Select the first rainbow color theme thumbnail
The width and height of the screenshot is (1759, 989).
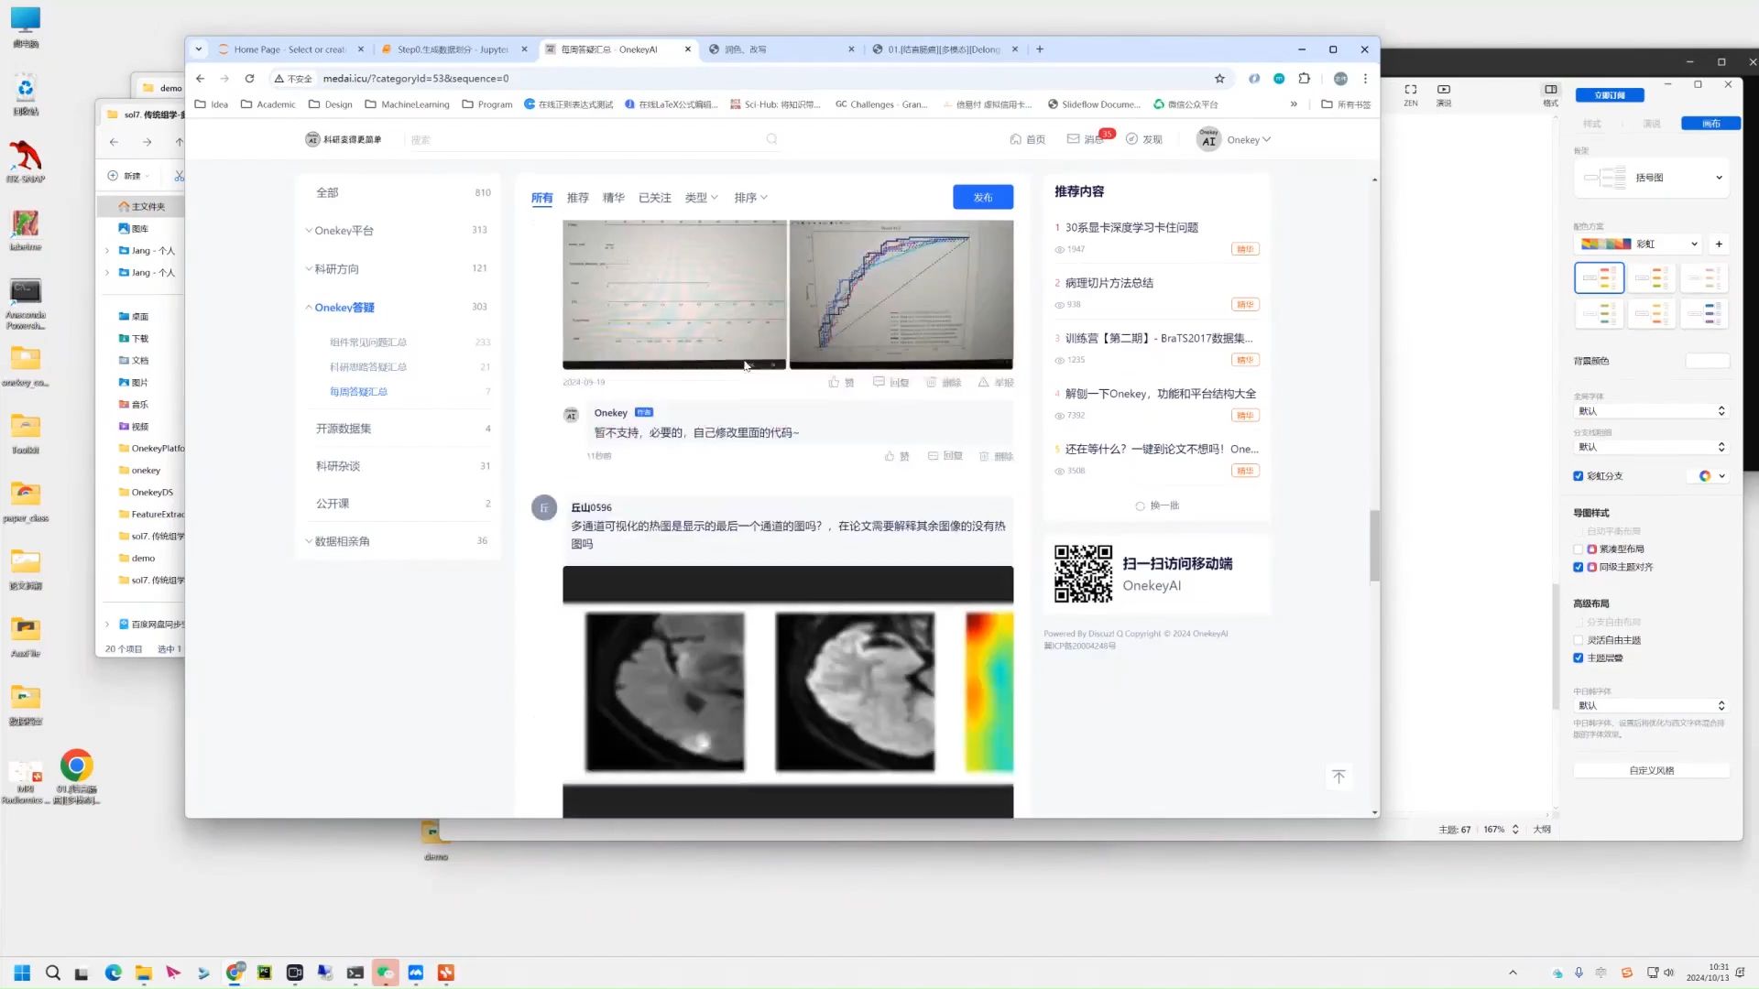pos(1599,277)
